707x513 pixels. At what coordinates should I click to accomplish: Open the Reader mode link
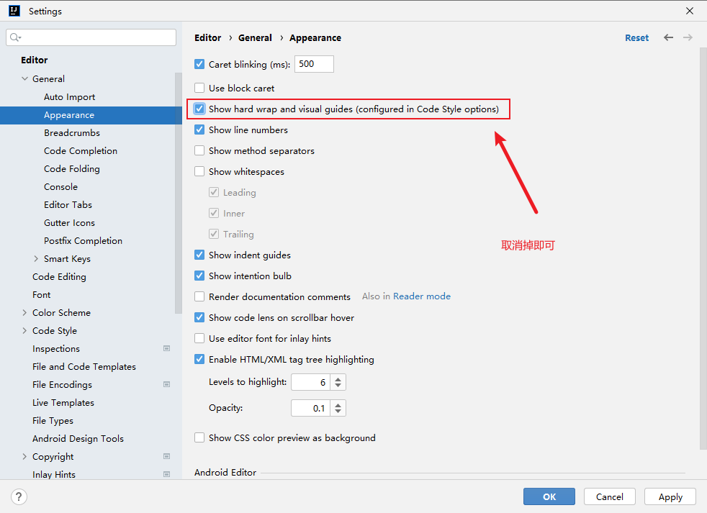click(421, 296)
